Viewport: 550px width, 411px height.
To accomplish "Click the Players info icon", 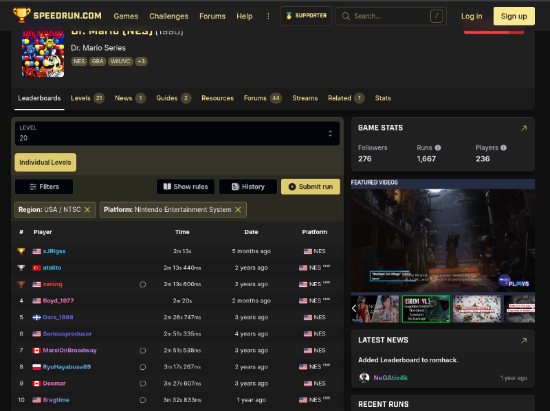I will (x=503, y=148).
